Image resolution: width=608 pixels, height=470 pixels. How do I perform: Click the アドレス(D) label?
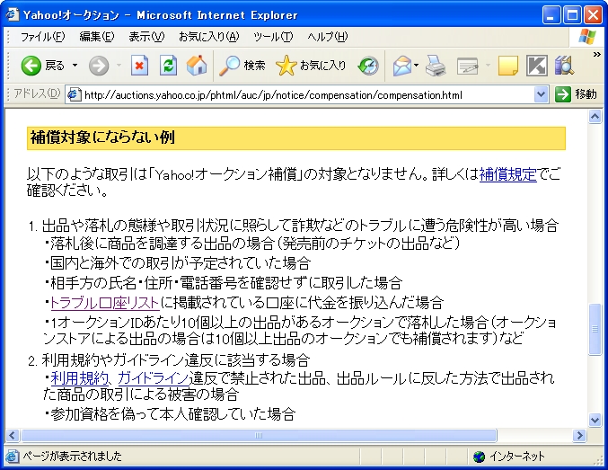click(37, 93)
